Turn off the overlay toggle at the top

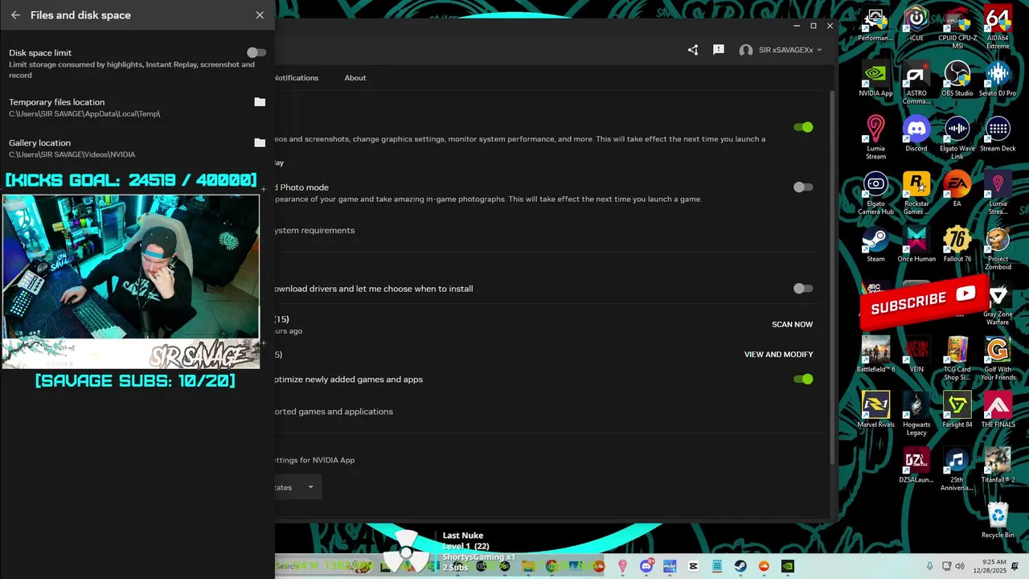pos(803,127)
